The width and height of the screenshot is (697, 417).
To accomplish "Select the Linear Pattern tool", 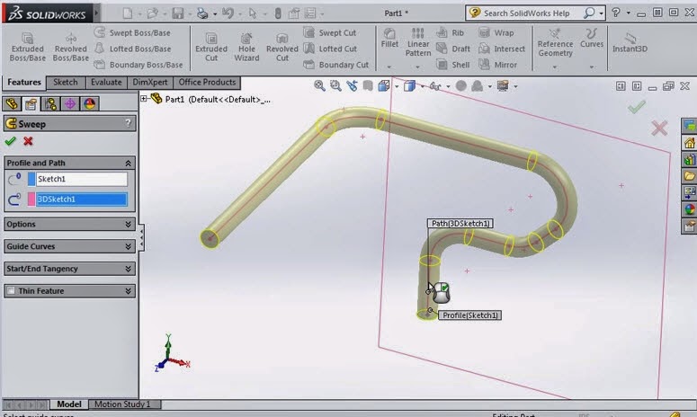I will (x=418, y=42).
